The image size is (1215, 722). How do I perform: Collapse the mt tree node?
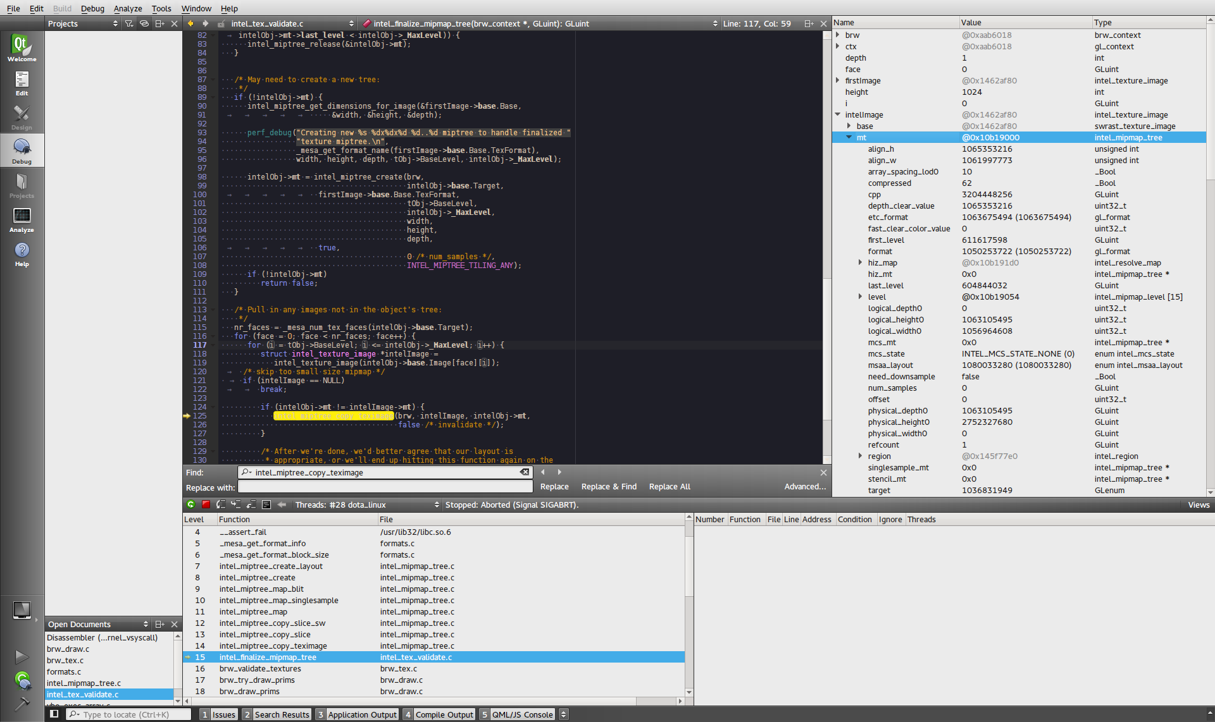pyautogui.click(x=849, y=137)
